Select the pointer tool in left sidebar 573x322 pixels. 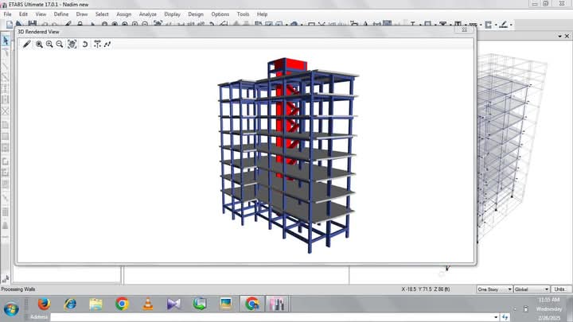[6, 41]
